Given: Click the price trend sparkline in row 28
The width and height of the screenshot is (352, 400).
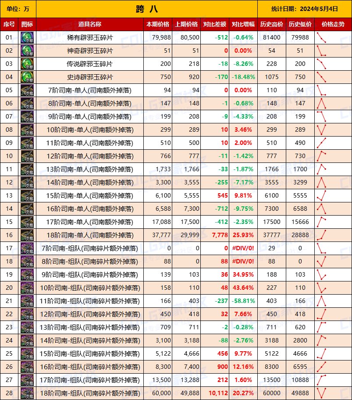Looking at the screenshot, I should [321, 393].
